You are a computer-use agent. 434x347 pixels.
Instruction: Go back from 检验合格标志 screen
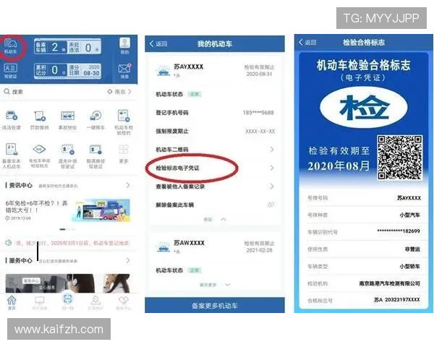[307, 43]
